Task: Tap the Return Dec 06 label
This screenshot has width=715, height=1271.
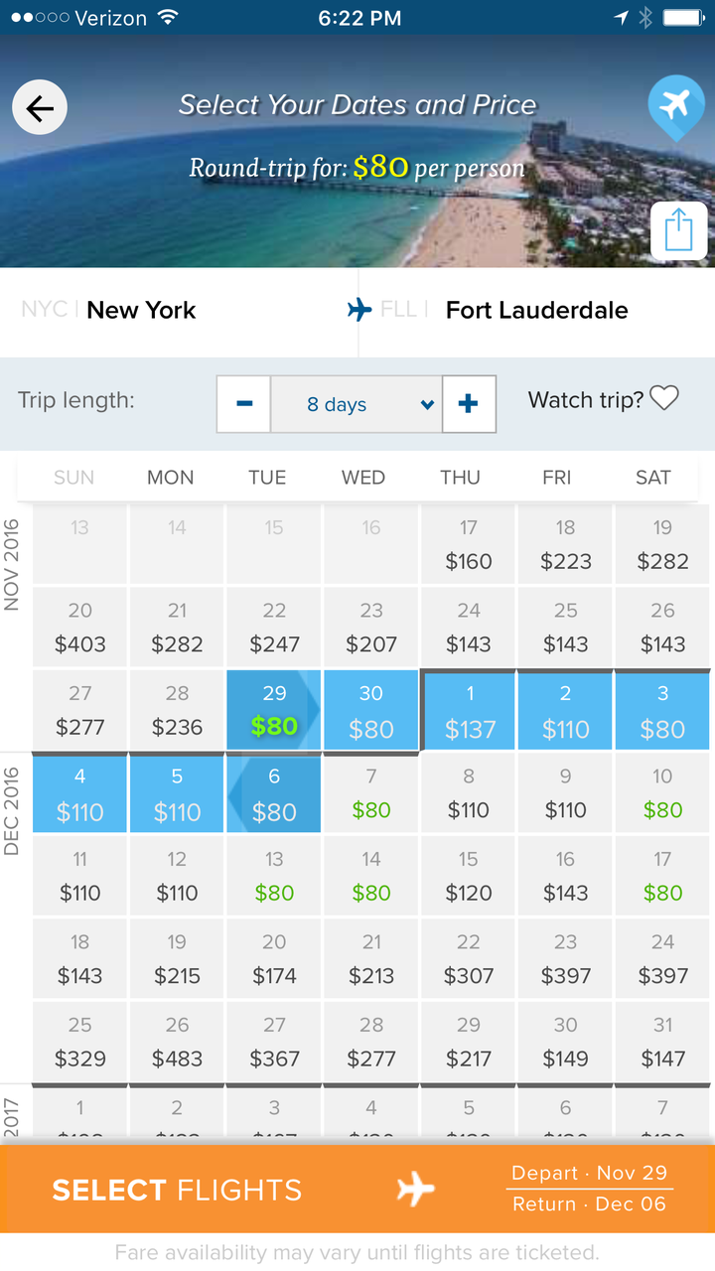Action: 589,1204
